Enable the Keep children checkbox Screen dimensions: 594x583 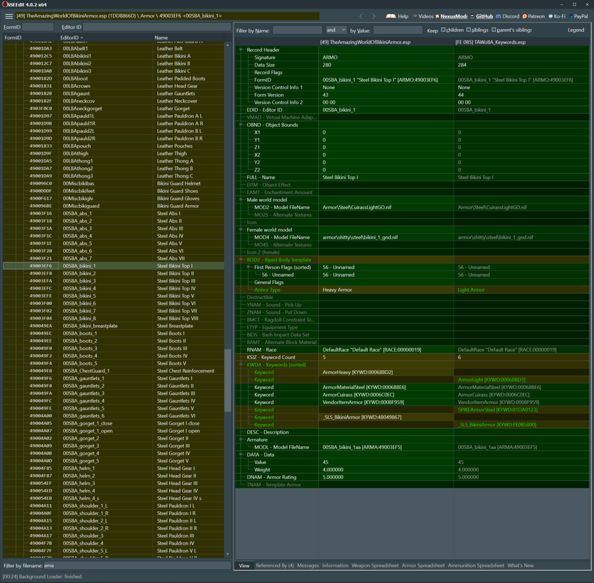443,30
